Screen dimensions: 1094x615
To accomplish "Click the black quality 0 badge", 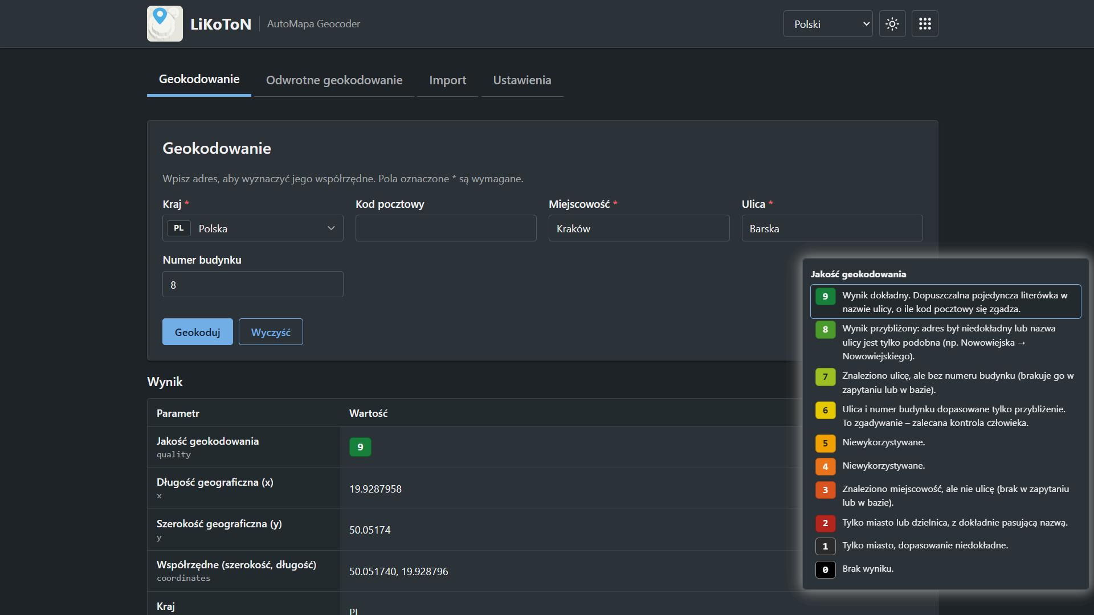I will click(825, 569).
